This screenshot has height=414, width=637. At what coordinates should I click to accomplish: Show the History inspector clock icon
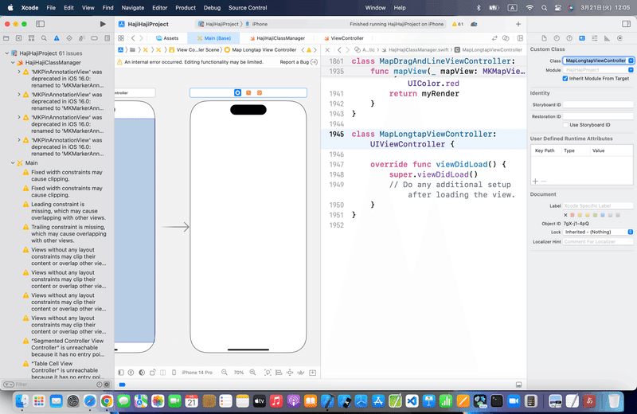click(x=557, y=38)
